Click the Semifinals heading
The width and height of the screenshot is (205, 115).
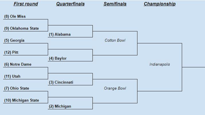(x=115, y=4)
